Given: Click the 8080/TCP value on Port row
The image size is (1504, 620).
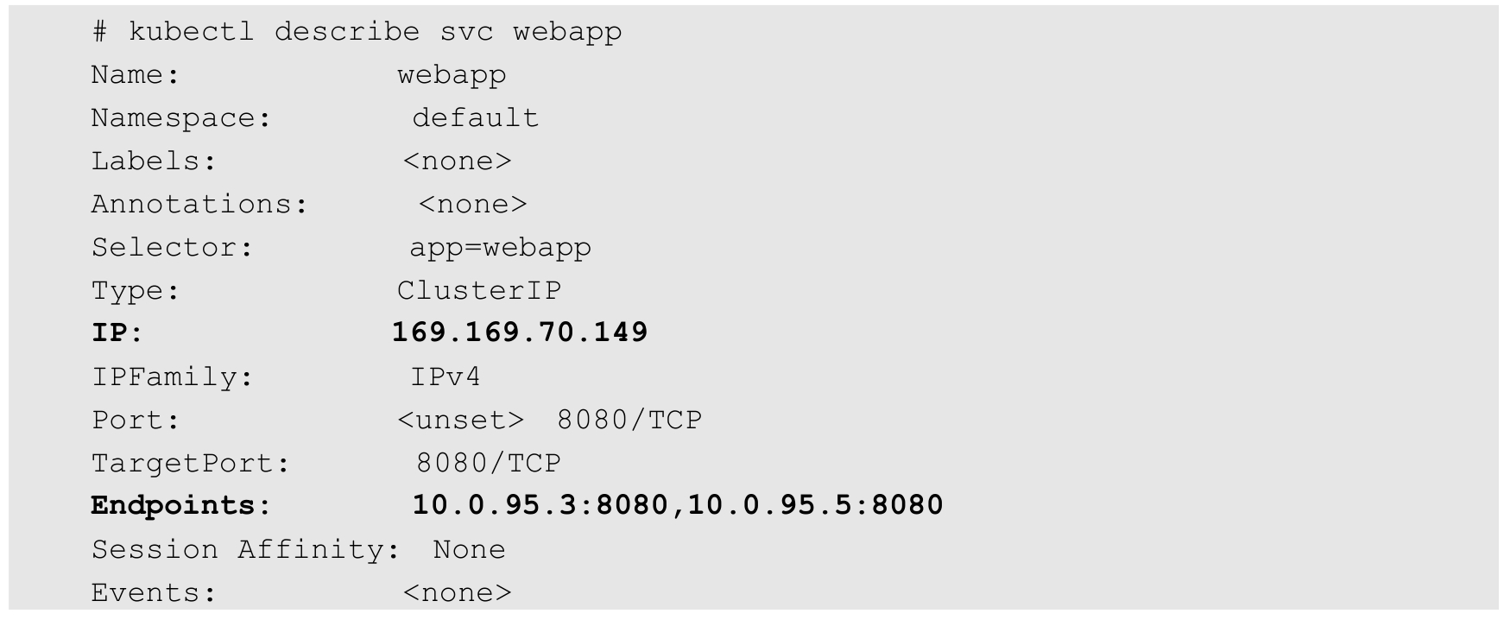Looking at the screenshot, I should 629,420.
